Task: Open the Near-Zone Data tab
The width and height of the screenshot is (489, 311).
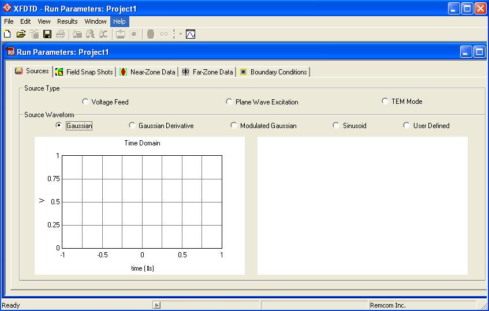Action: tap(147, 72)
